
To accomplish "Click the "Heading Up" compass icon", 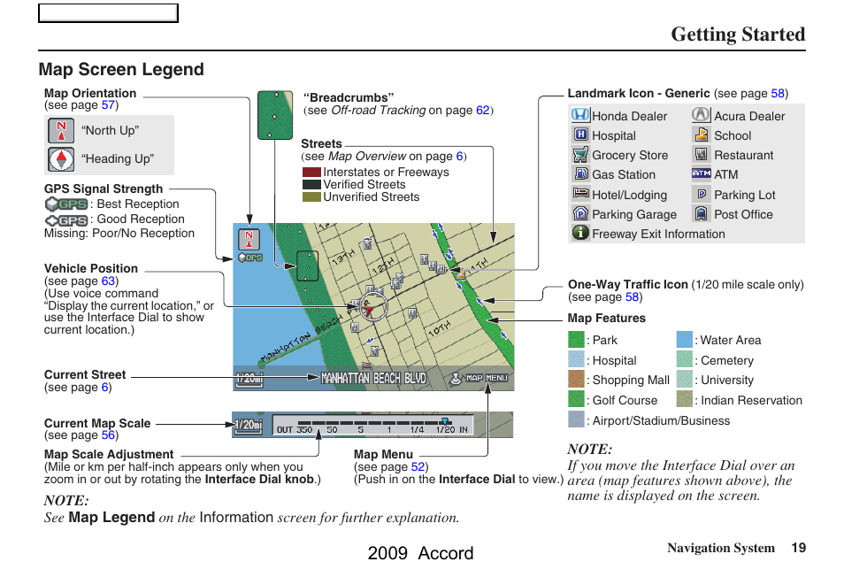I will [61, 159].
